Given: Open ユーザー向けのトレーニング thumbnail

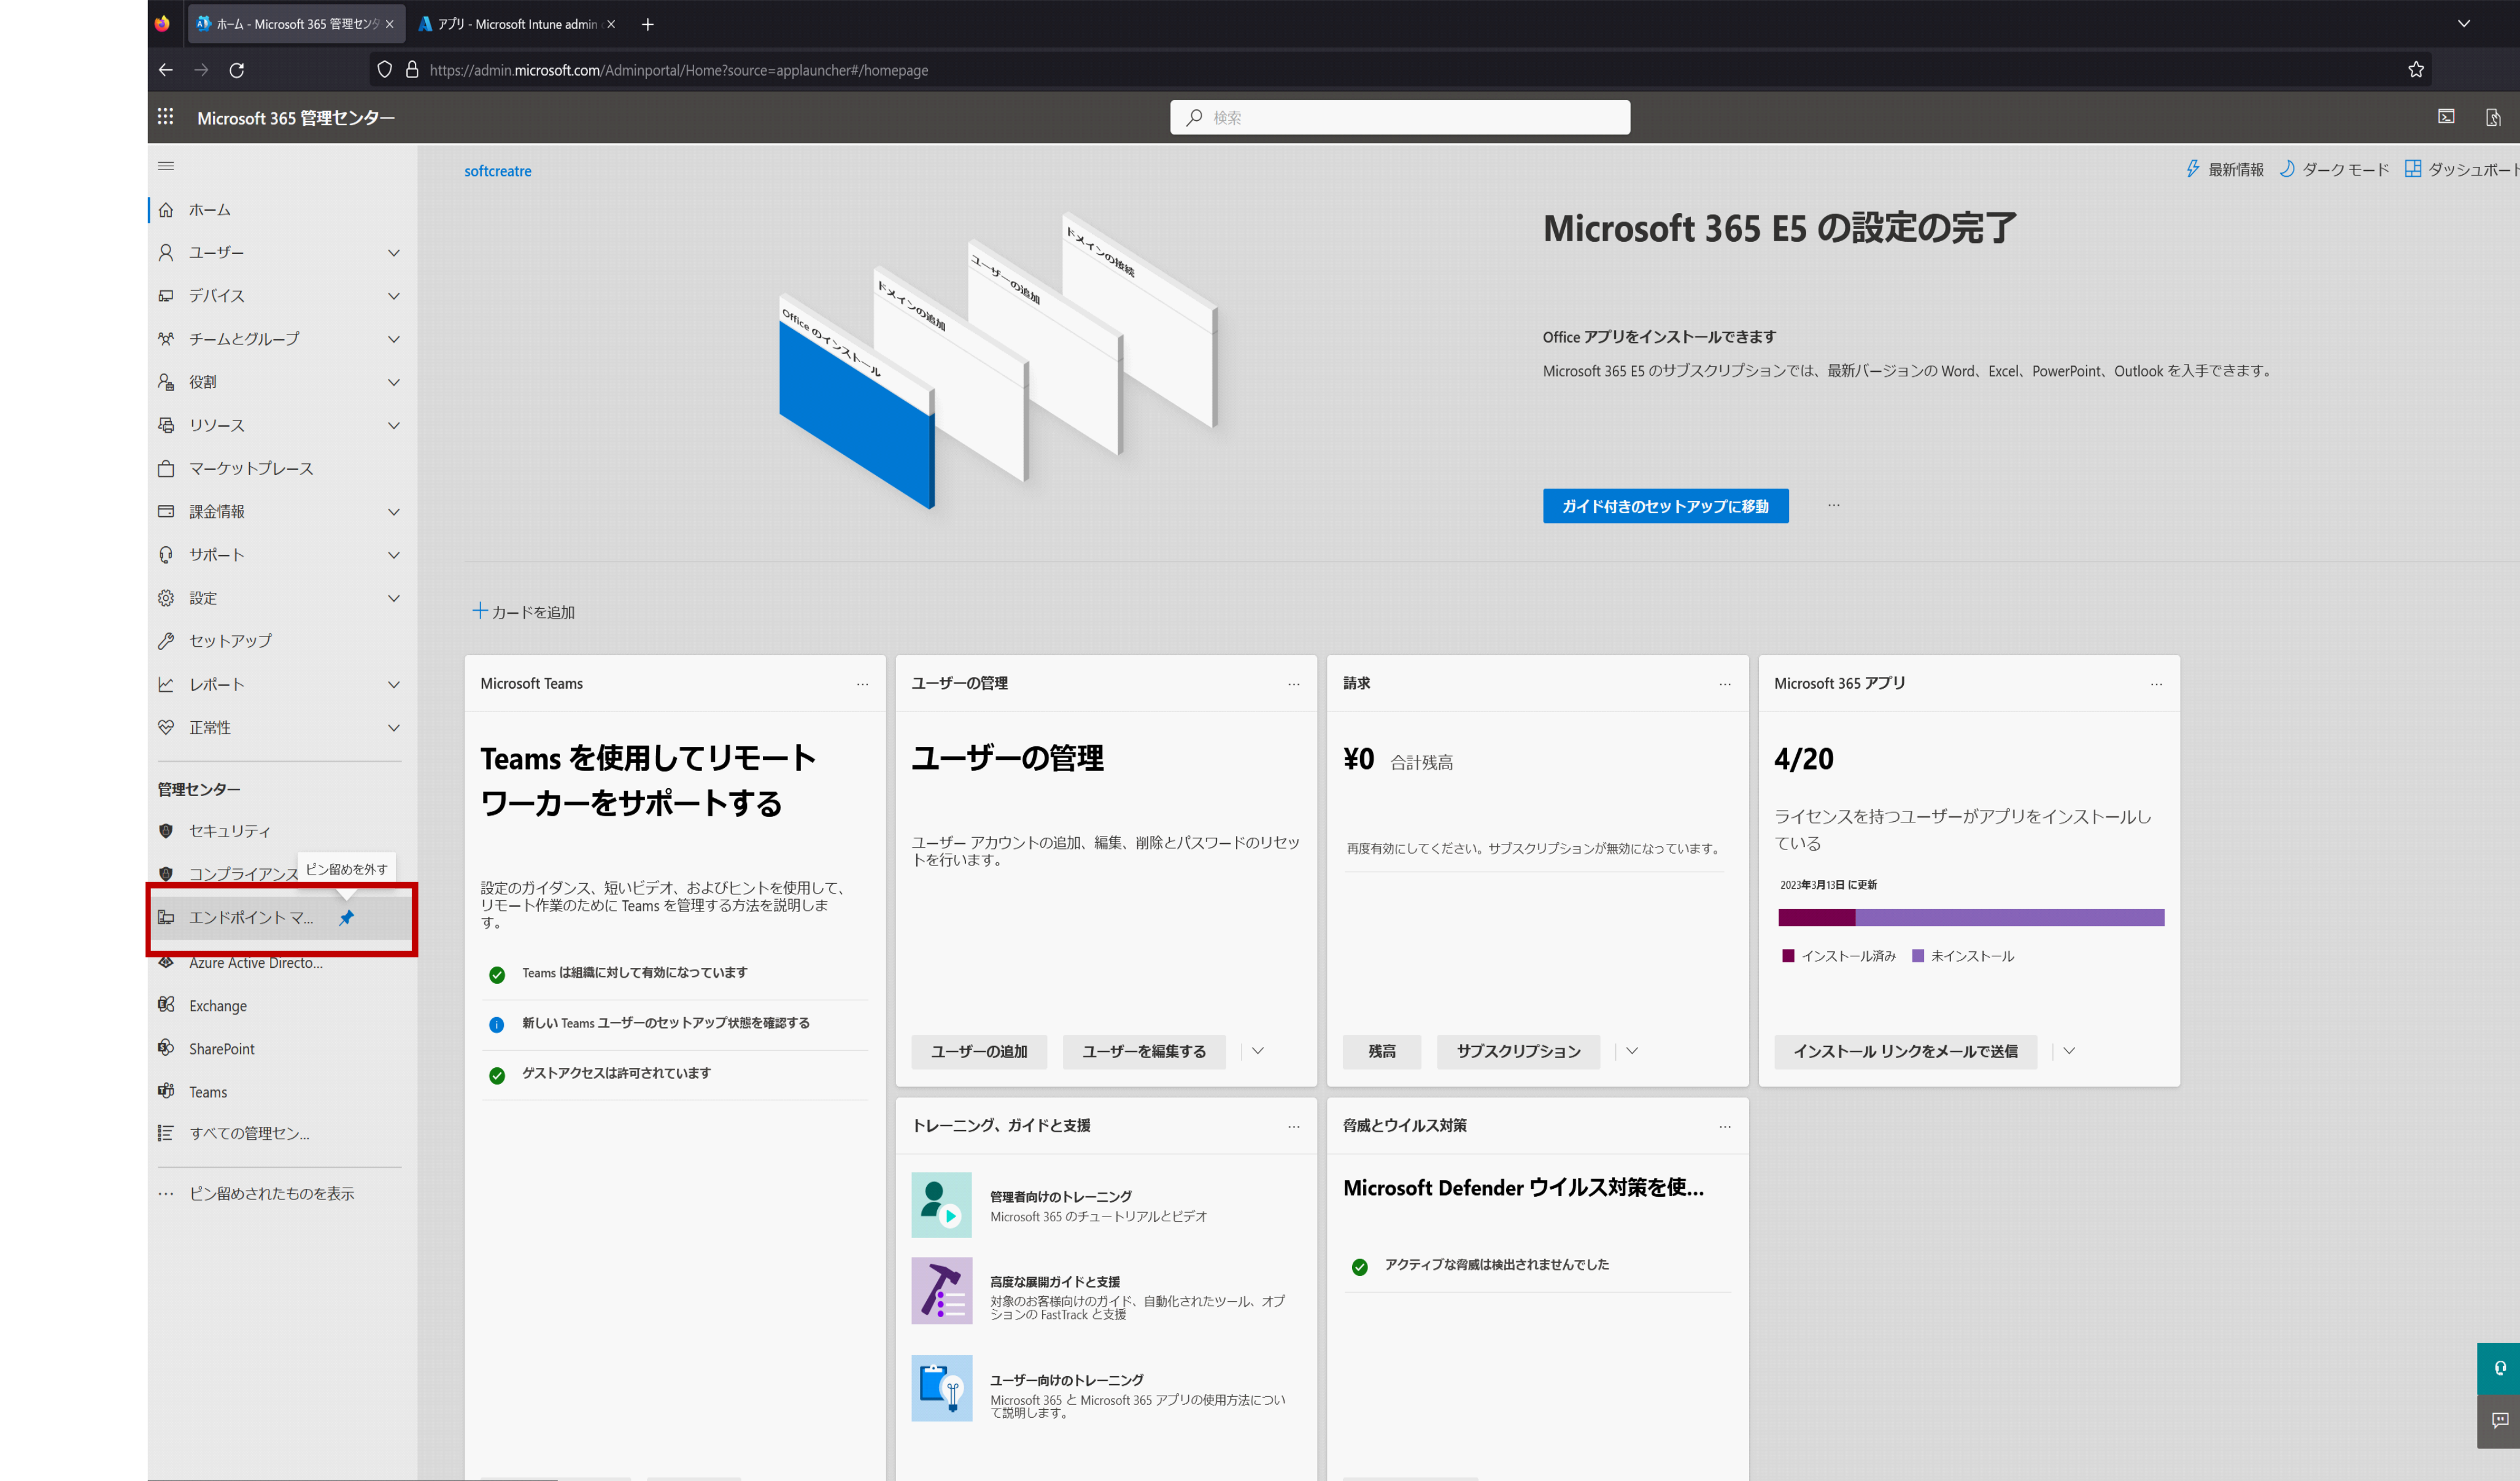Looking at the screenshot, I should point(941,1388).
